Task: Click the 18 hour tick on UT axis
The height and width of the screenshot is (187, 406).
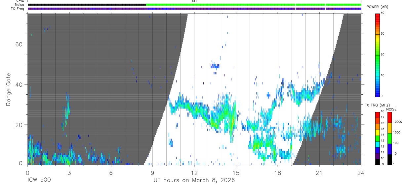Action: [278, 172]
